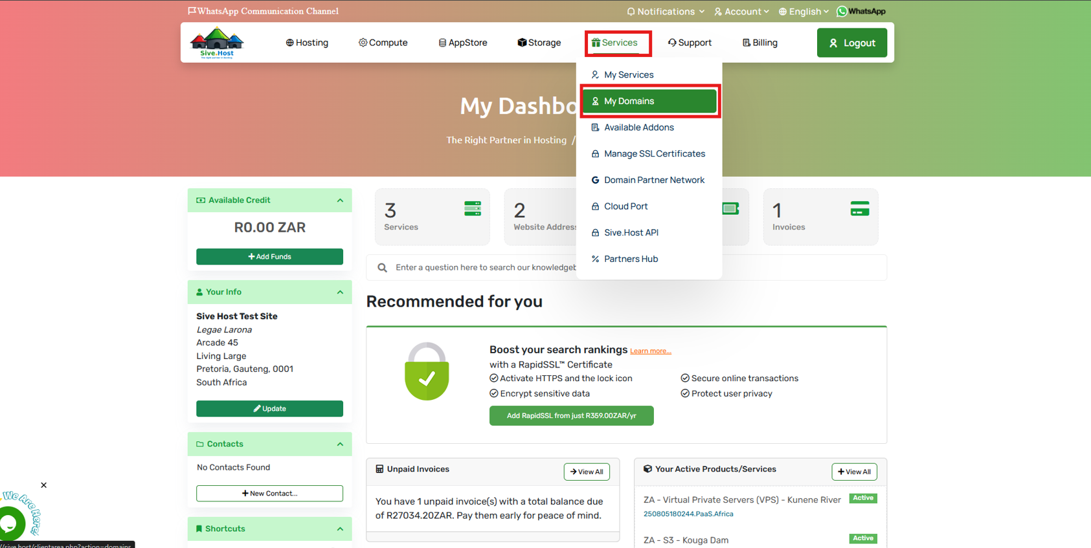Image resolution: width=1091 pixels, height=548 pixels.
Task: Click the RapidSSL green padlock image
Action: point(427,371)
